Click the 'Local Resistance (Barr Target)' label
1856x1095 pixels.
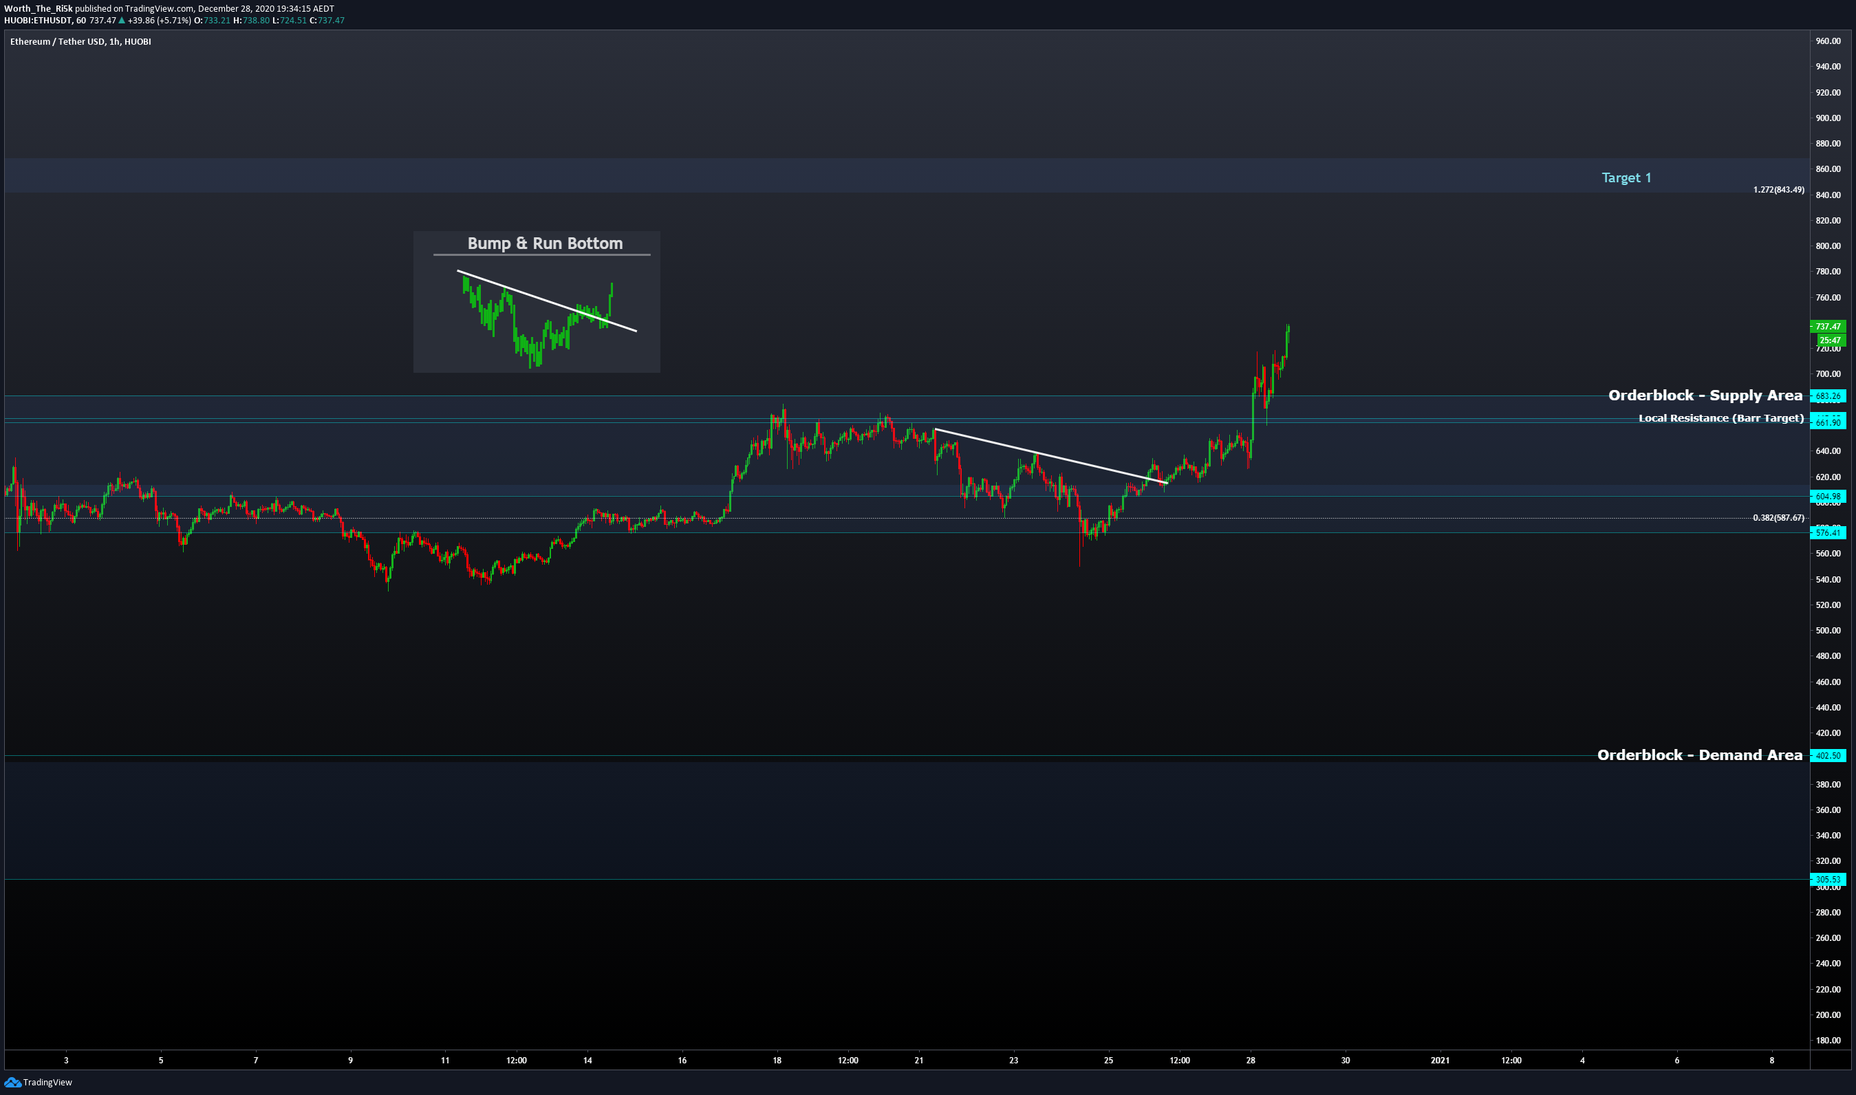click(1721, 418)
